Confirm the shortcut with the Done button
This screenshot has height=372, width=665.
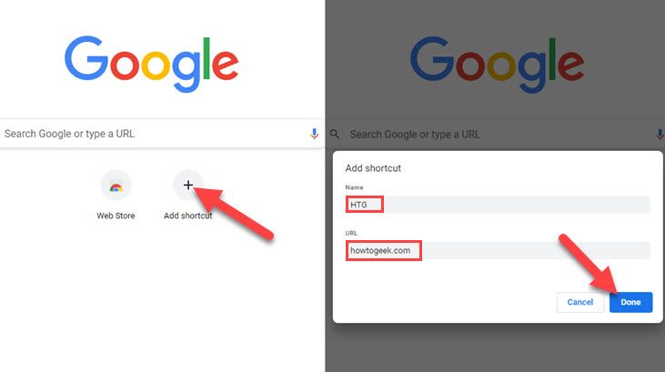tap(630, 302)
